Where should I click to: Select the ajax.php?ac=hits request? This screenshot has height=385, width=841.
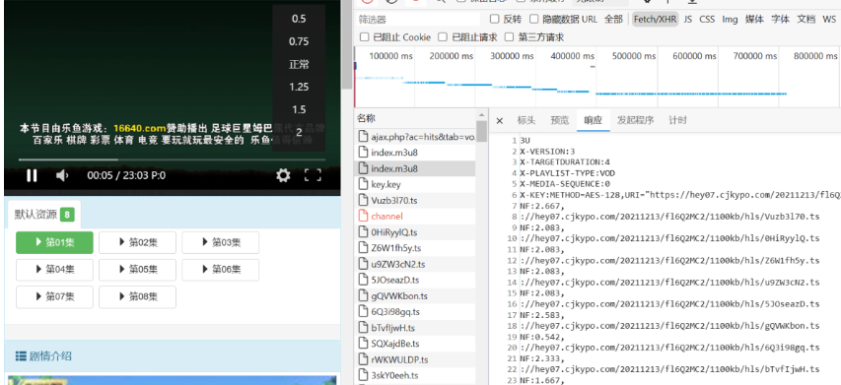coord(415,137)
